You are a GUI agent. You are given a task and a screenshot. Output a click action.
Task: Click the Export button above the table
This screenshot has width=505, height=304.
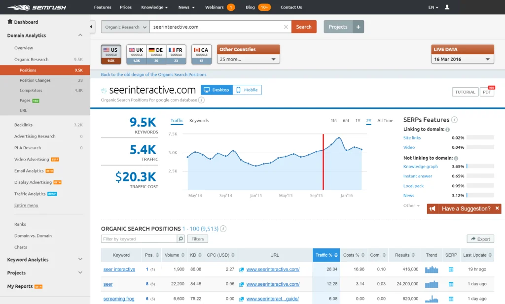pyautogui.click(x=480, y=238)
